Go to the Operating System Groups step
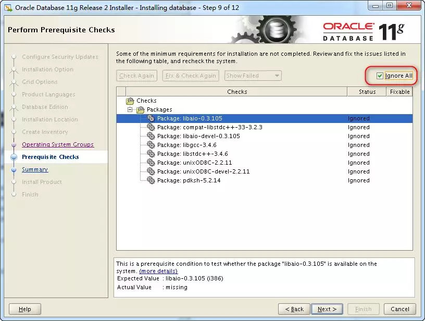 click(x=58, y=144)
